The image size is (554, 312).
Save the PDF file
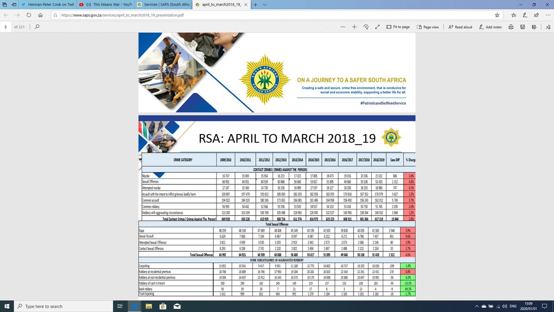coord(522,27)
